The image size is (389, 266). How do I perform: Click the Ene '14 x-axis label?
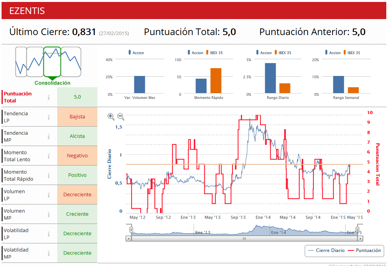tap(263, 217)
